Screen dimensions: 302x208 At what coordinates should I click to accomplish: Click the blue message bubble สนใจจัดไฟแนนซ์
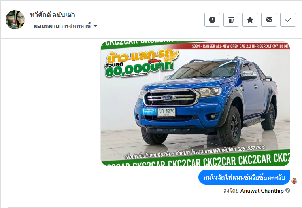(x=244, y=177)
